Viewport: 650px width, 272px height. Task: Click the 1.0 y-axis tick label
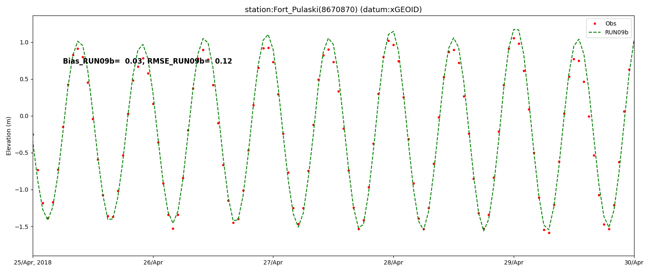point(23,42)
